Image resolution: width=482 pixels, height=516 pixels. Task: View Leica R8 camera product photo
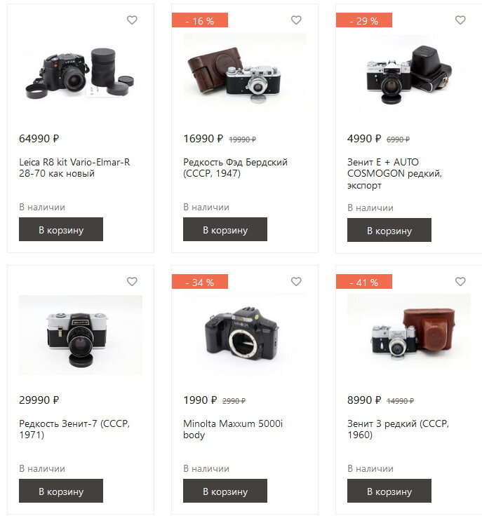81,73
